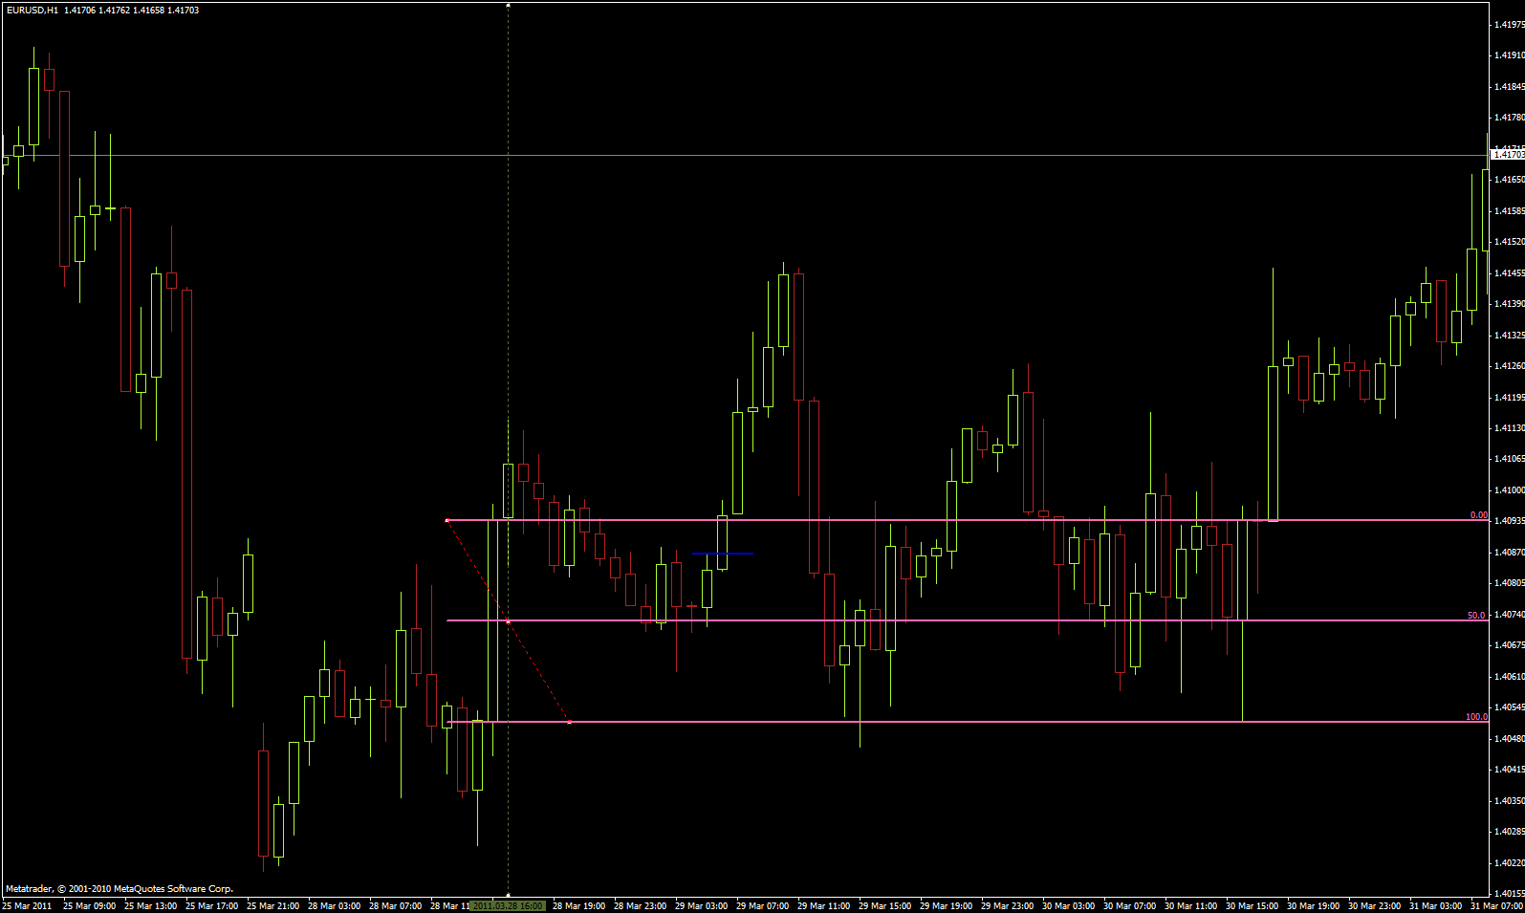The height and width of the screenshot is (913, 1525).
Task: Click the 1.41910 price axis label
Action: tap(1509, 55)
